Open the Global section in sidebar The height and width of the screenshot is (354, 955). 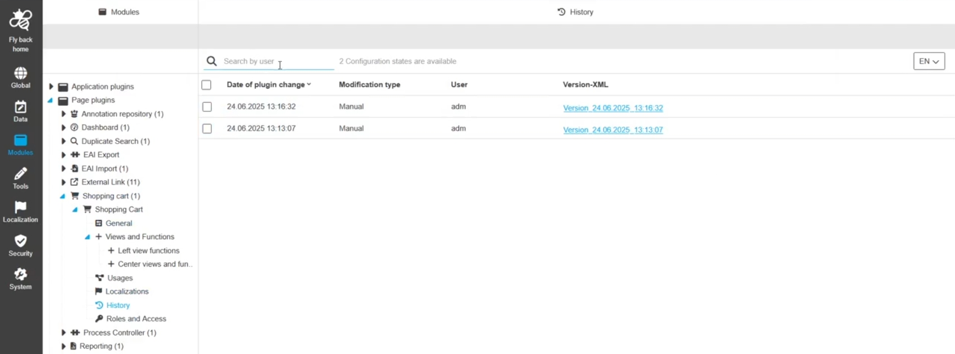pyautogui.click(x=21, y=74)
